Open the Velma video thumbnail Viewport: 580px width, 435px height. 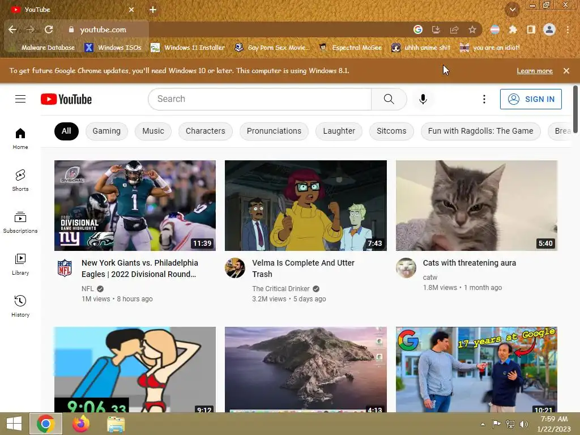pyautogui.click(x=305, y=206)
